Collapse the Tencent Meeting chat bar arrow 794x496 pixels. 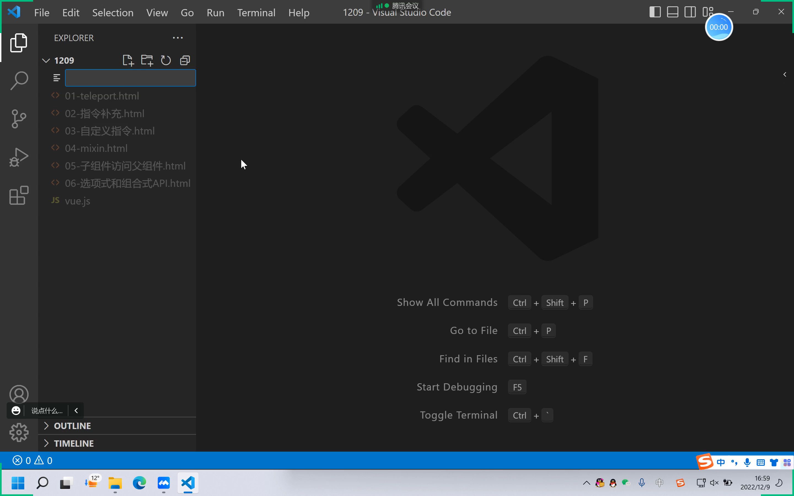point(76,410)
